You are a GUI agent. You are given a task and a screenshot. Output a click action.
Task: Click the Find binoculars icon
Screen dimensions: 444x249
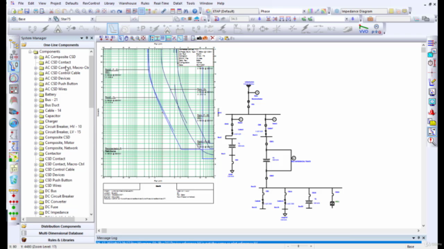coord(186,11)
